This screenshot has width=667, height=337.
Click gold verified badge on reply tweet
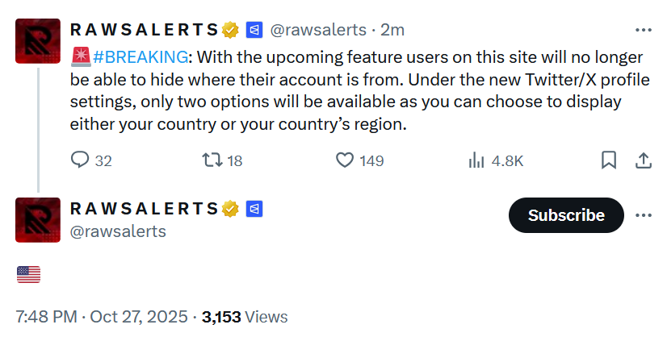pyautogui.click(x=230, y=209)
